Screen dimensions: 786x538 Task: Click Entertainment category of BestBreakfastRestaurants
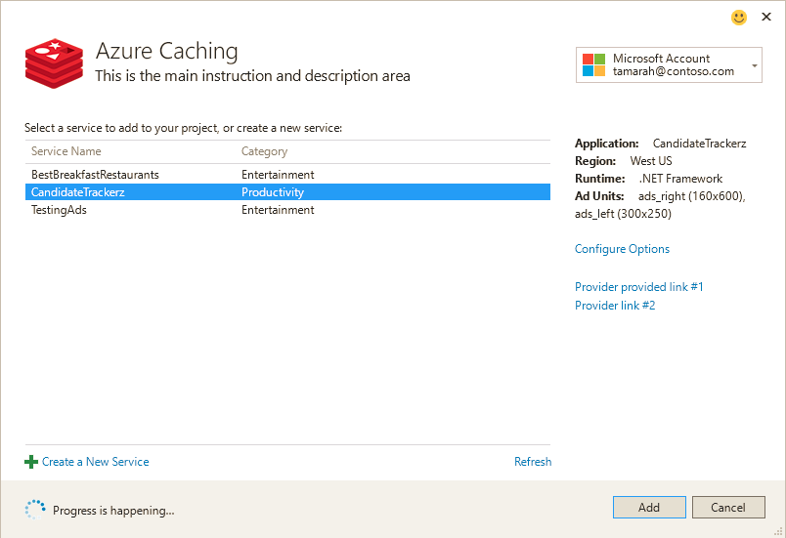pyautogui.click(x=278, y=175)
